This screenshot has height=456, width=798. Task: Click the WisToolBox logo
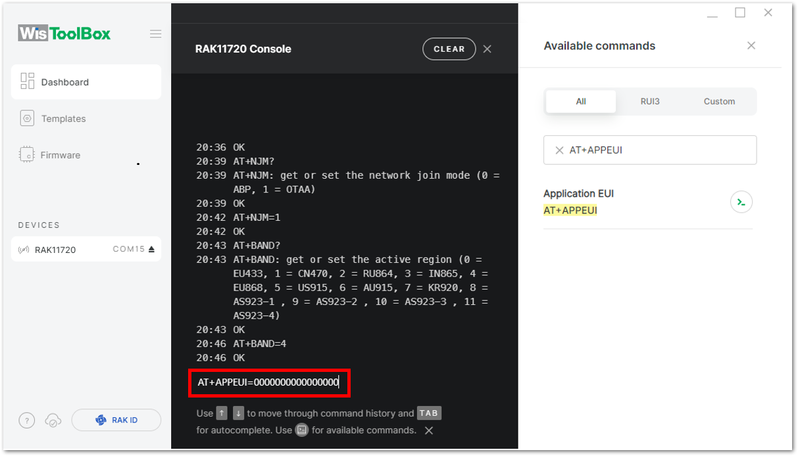pyautogui.click(x=64, y=33)
